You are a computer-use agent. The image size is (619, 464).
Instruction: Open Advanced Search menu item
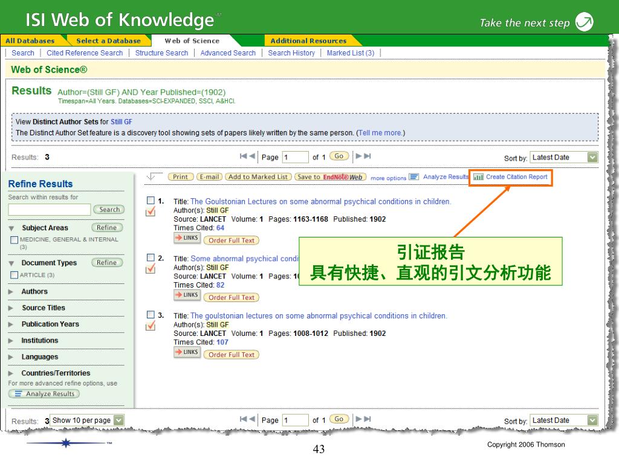coord(228,53)
